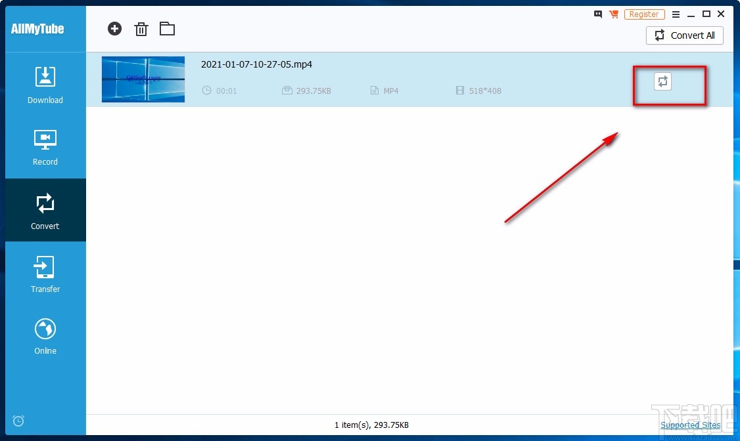Open the hamburger menu

(676, 14)
